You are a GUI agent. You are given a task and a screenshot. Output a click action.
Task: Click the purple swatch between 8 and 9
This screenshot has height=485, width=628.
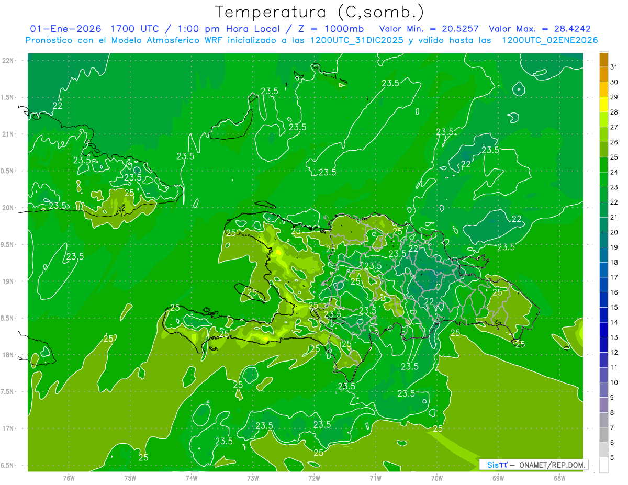(x=603, y=405)
